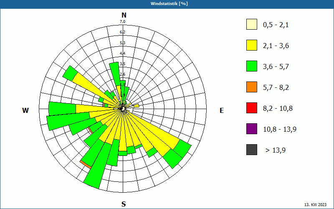Click the pale yellow 0,5 - 2,1 legend swatch
Image resolution: width=334 pixels, height=209 pixels.
pyautogui.click(x=252, y=24)
